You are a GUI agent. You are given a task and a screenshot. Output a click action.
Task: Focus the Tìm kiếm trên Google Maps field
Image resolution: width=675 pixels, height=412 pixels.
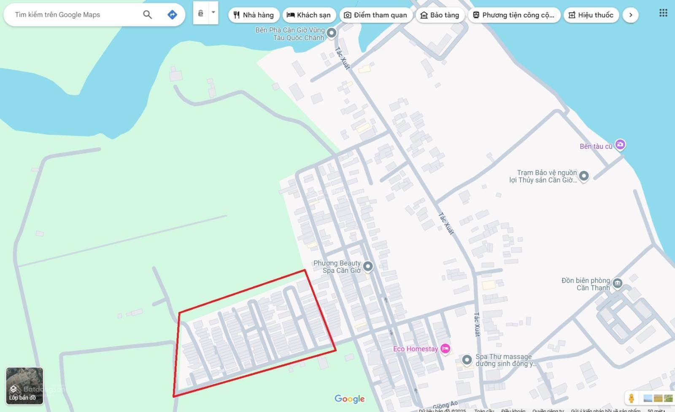(x=76, y=15)
